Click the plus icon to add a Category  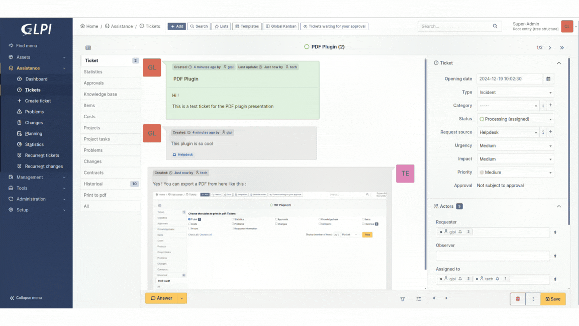[x=550, y=106]
